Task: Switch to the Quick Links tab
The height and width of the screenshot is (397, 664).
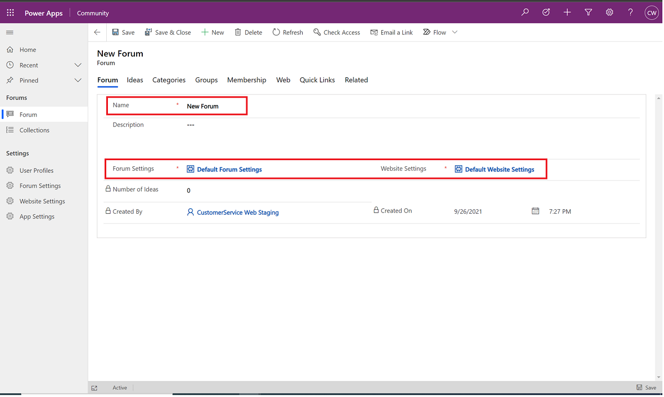Action: tap(317, 80)
